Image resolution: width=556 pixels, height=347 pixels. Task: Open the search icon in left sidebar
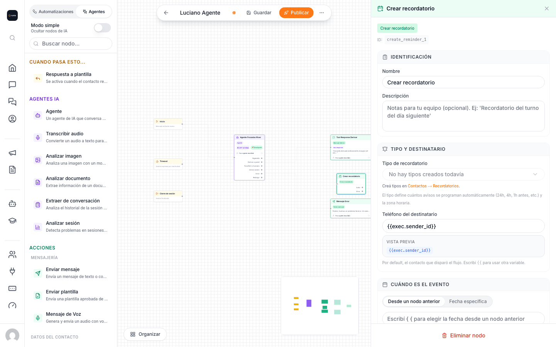(12, 38)
